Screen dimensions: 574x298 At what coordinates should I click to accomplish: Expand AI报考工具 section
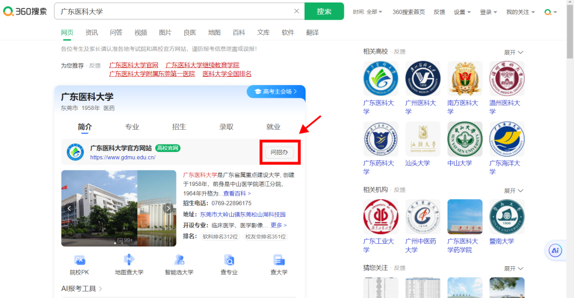coord(81,289)
